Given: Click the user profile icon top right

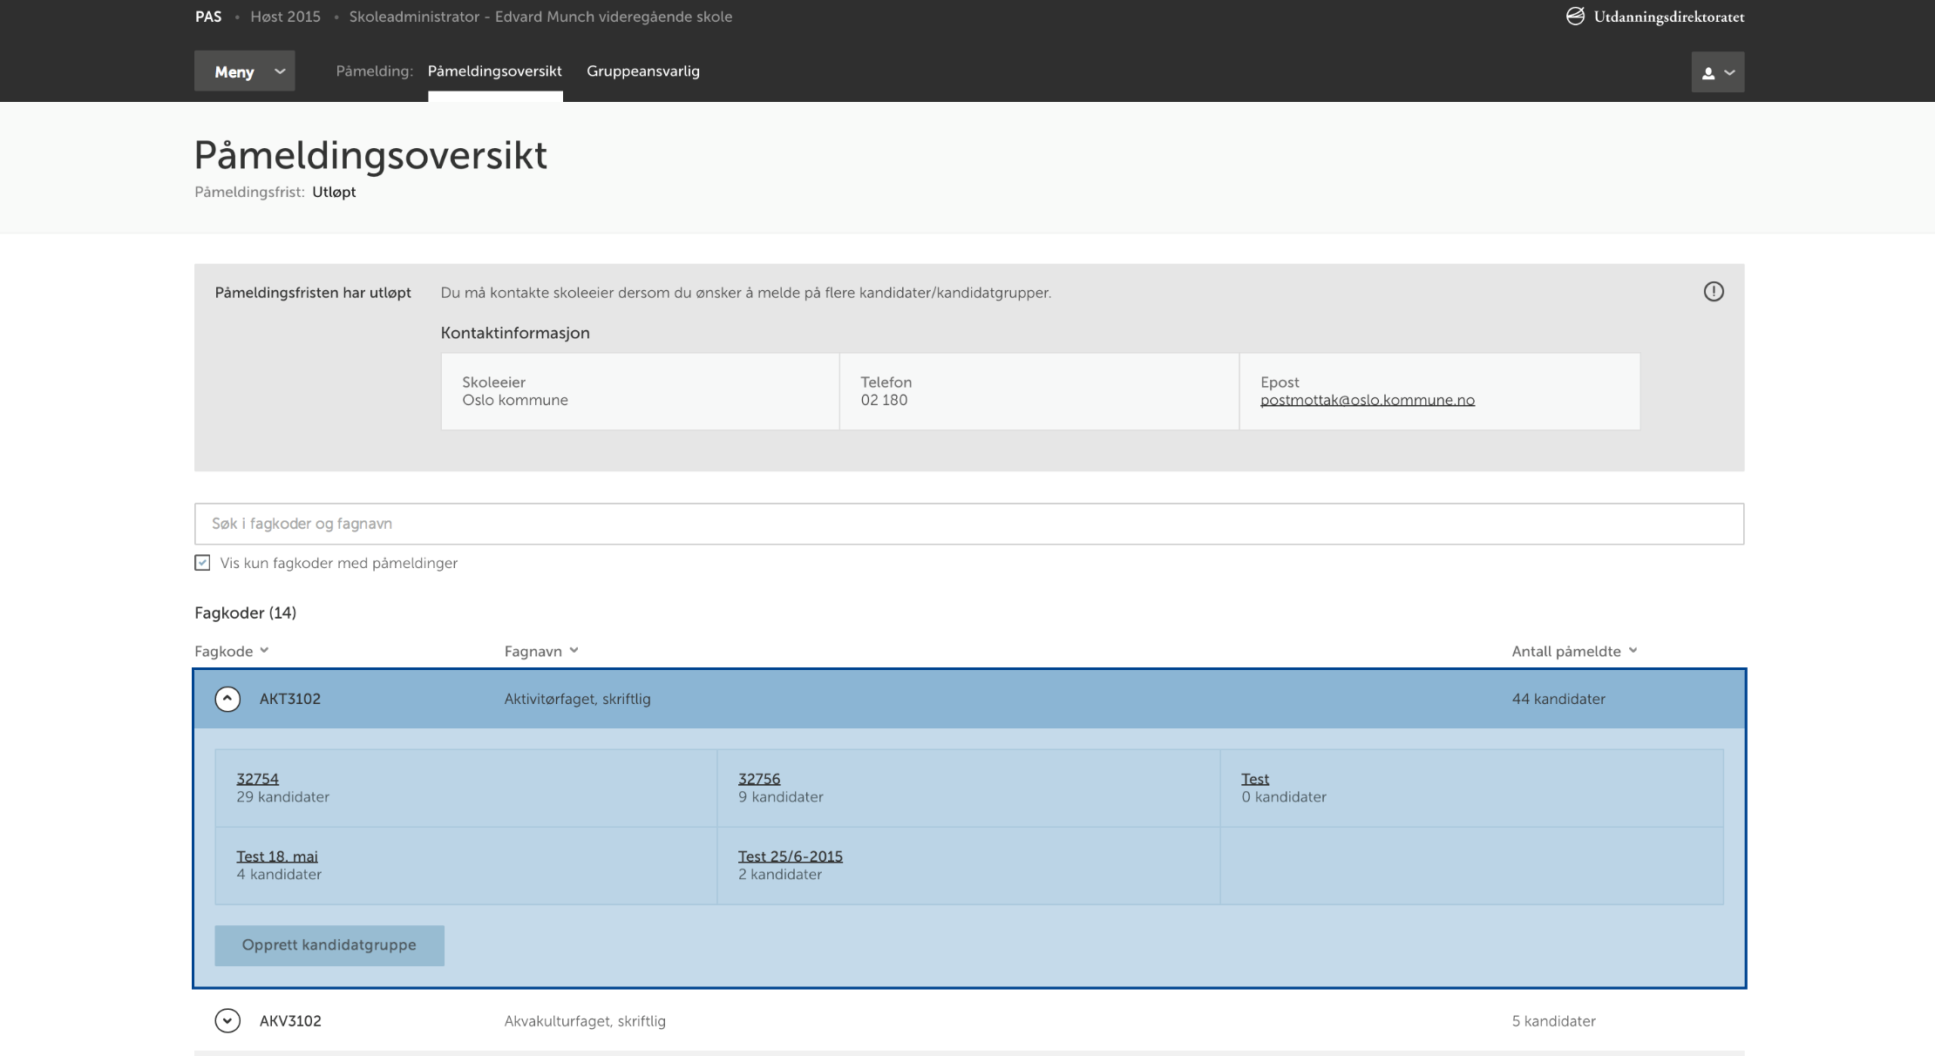Looking at the screenshot, I should (1716, 71).
